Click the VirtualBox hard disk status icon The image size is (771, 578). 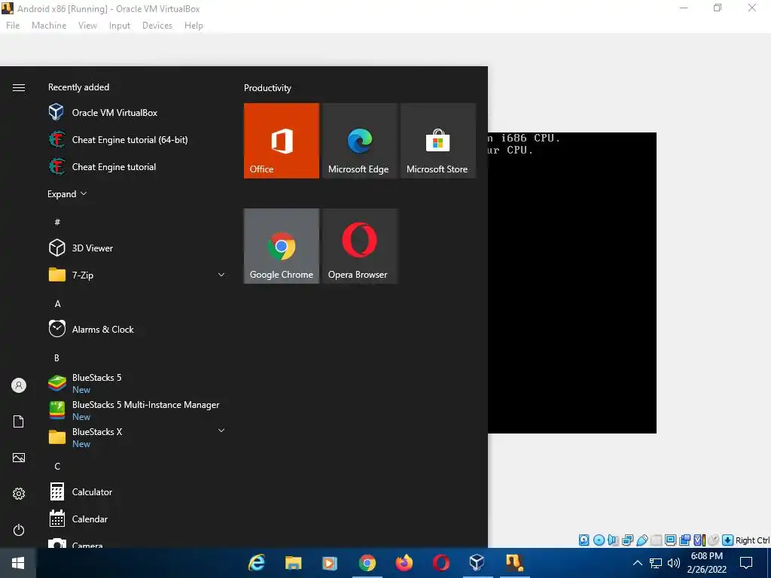click(x=584, y=540)
